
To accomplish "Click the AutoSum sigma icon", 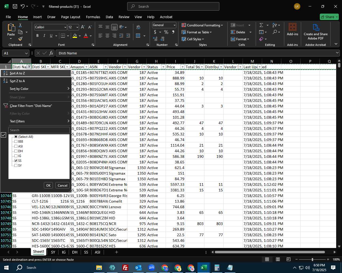I will [x=261, y=25].
